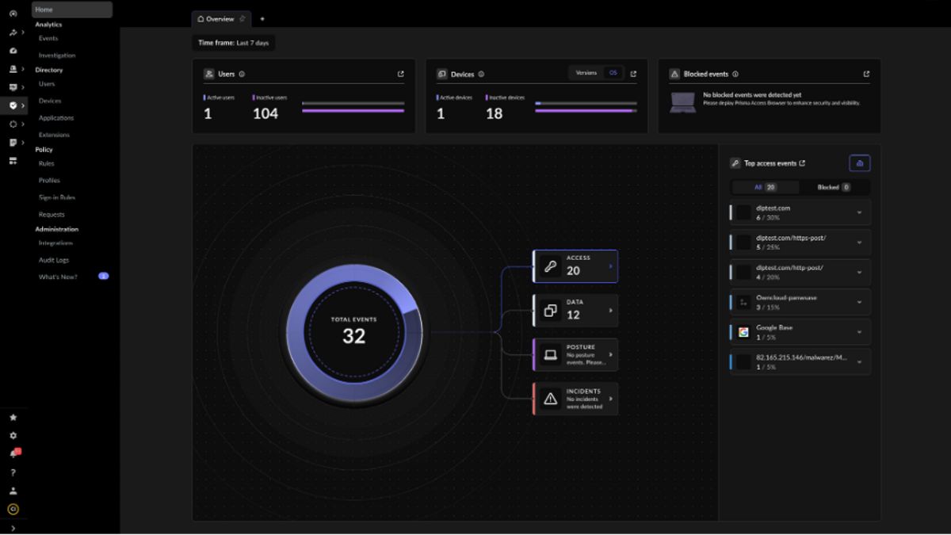Click the inactive users purple progress bar

pyautogui.click(x=353, y=111)
